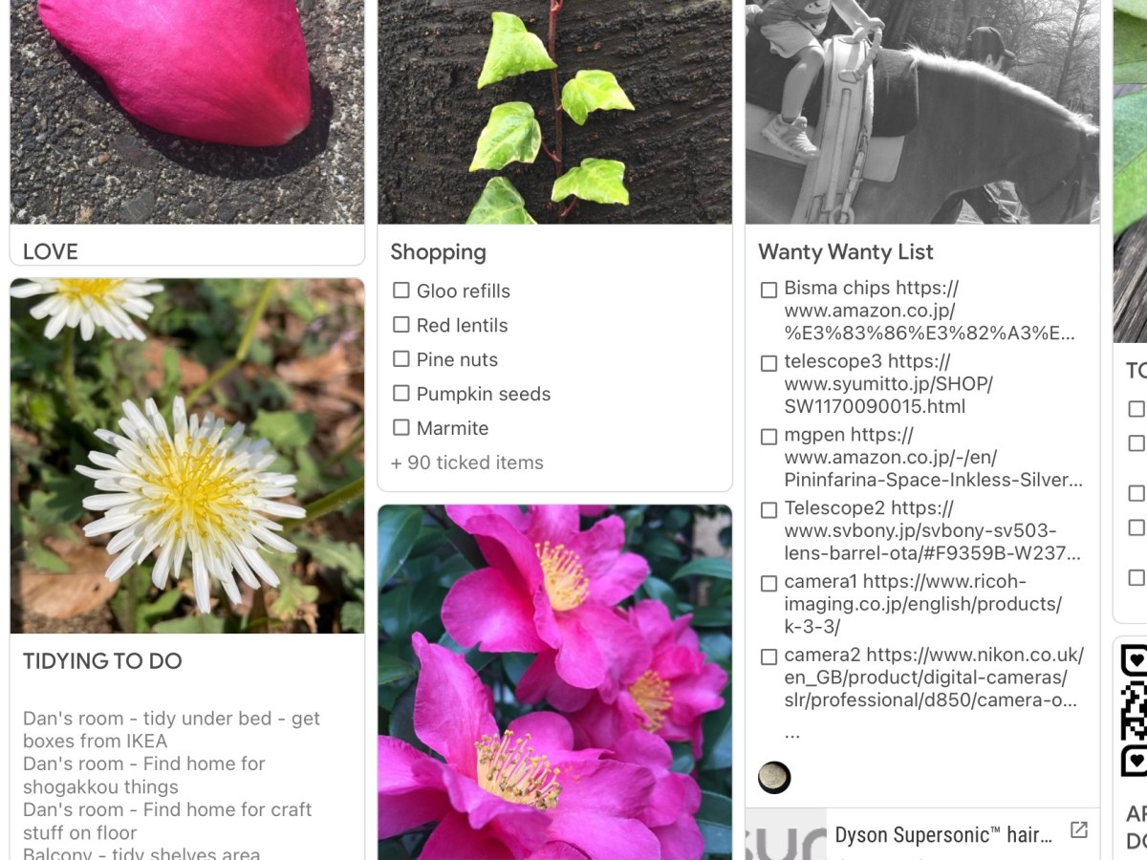Click the horse photo on Wanty Wanty List

[x=922, y=112]
